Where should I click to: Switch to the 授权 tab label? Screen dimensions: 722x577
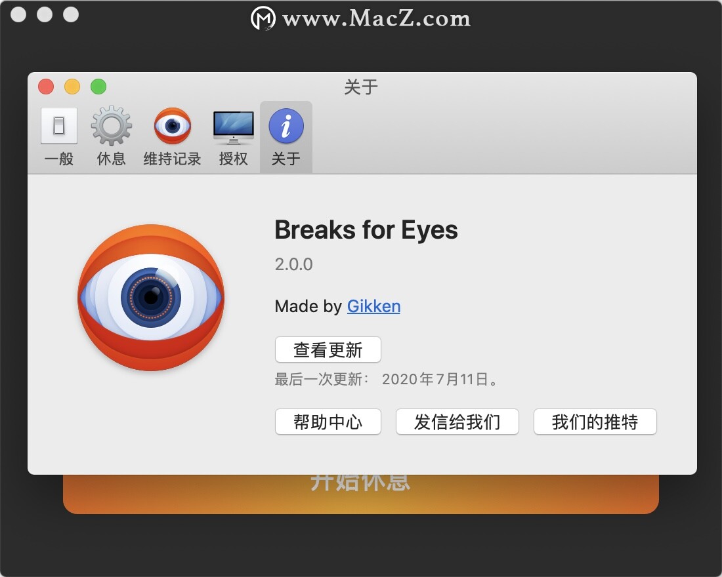coord(234,159)
